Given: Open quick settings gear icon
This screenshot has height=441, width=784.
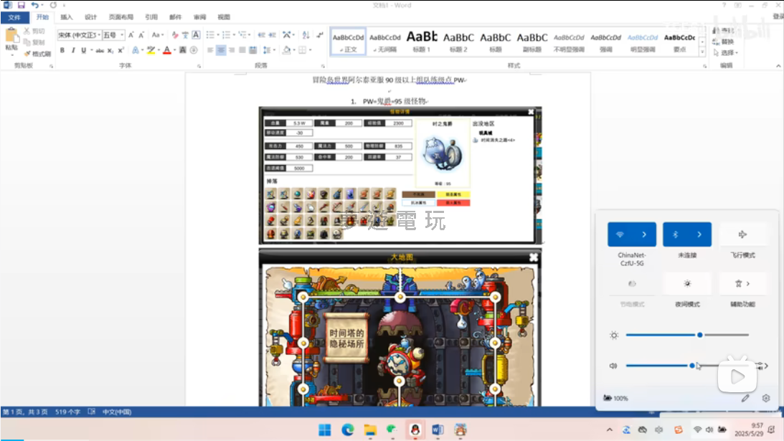Looking at the screenshot, I should tap(766, 398).
